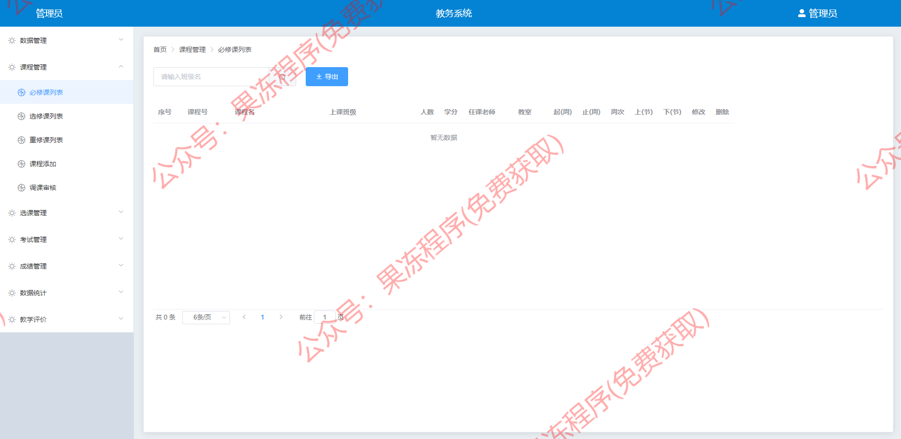Click the 学分 column header
This screenshot has height=439, width=901.
(451, 112)
